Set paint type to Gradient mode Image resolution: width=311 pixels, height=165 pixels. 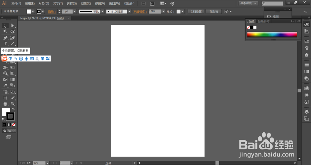(9, 125)
